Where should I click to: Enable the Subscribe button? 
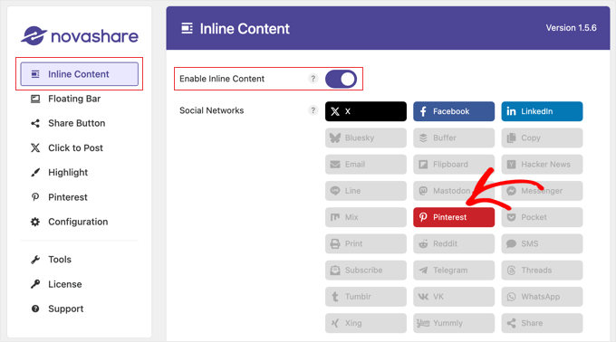coord(366,271)
